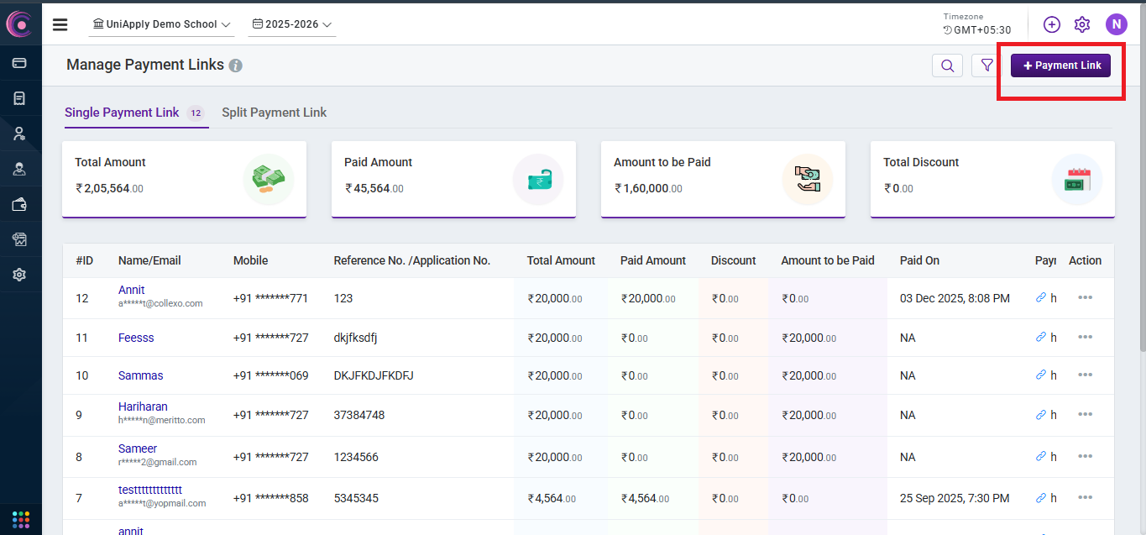Screen dimensions: 1146x535
Task: Open the hamburger navigation menu
Action: click(x=60, y=24)
